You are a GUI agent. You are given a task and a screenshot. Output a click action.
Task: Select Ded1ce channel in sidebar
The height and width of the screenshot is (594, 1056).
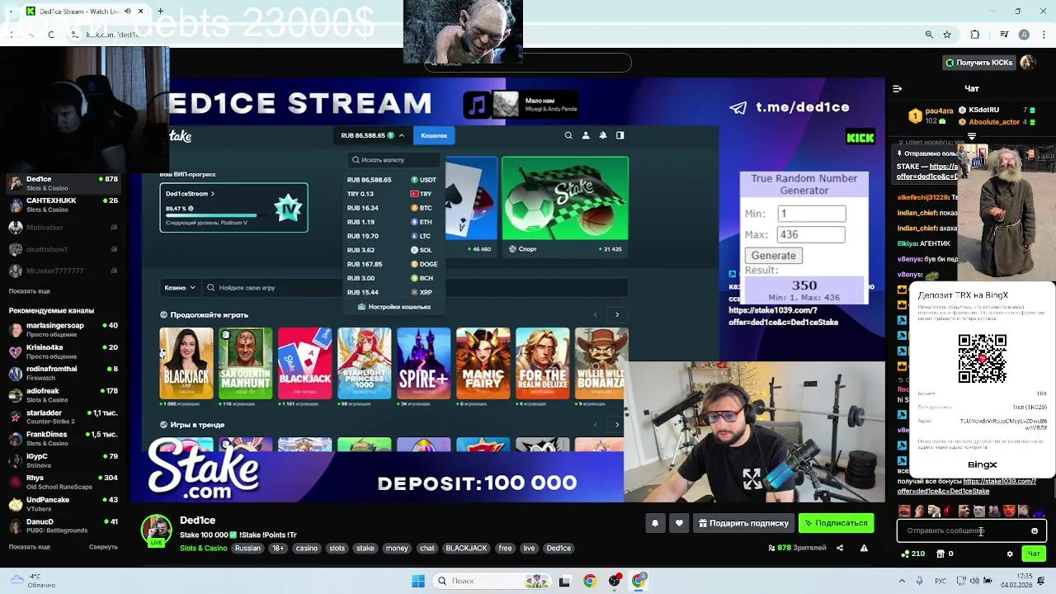pos(64,183)
